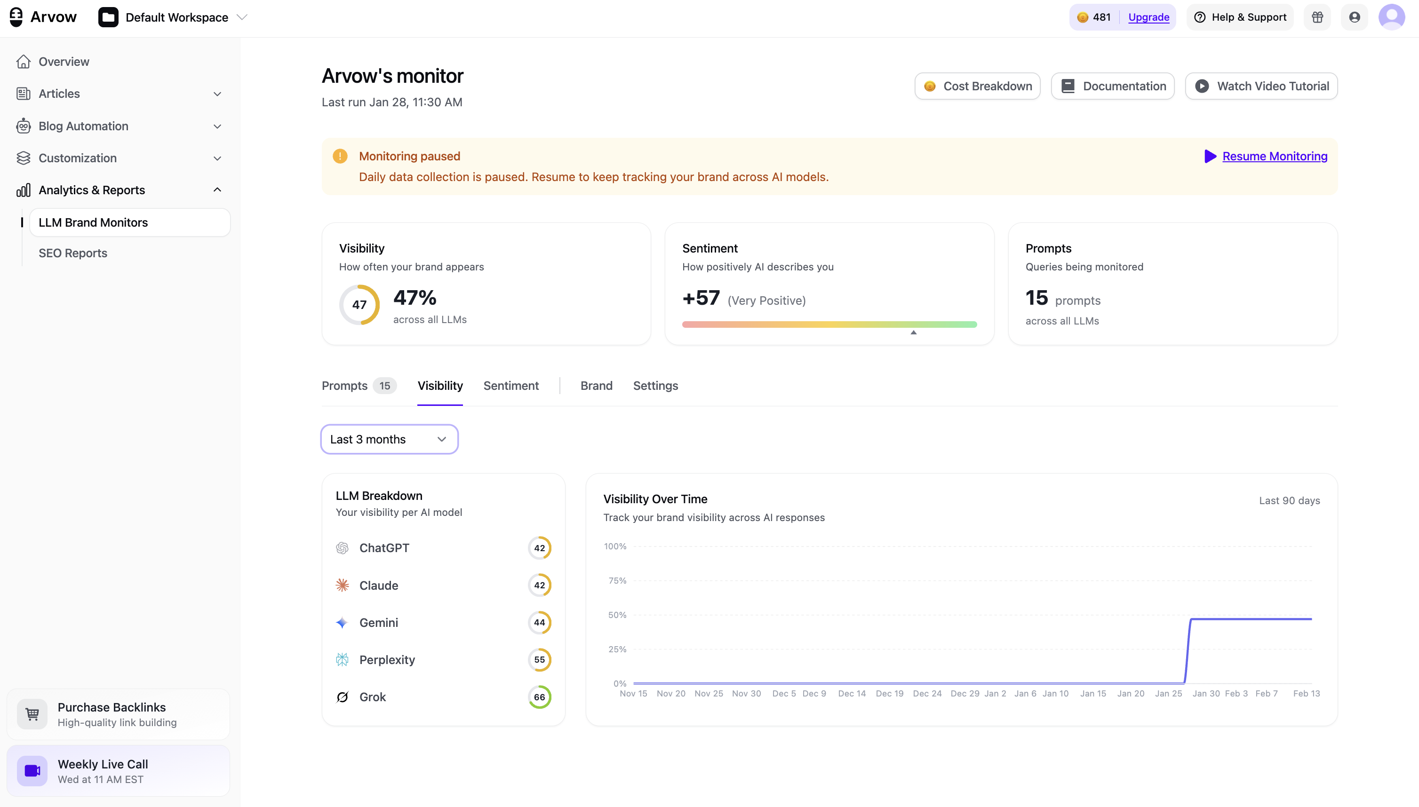This screenshot has height=807, width=1419.
Task: Expand the Blog Automation section
Action: point(217,127)
